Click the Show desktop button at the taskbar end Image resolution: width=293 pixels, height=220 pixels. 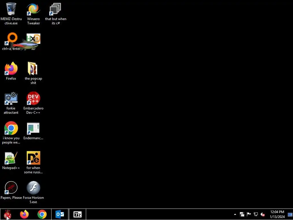[290, 214]
